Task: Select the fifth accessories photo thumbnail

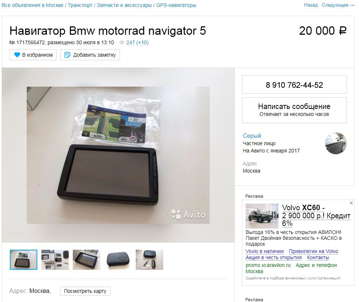Action: [149, 260]
